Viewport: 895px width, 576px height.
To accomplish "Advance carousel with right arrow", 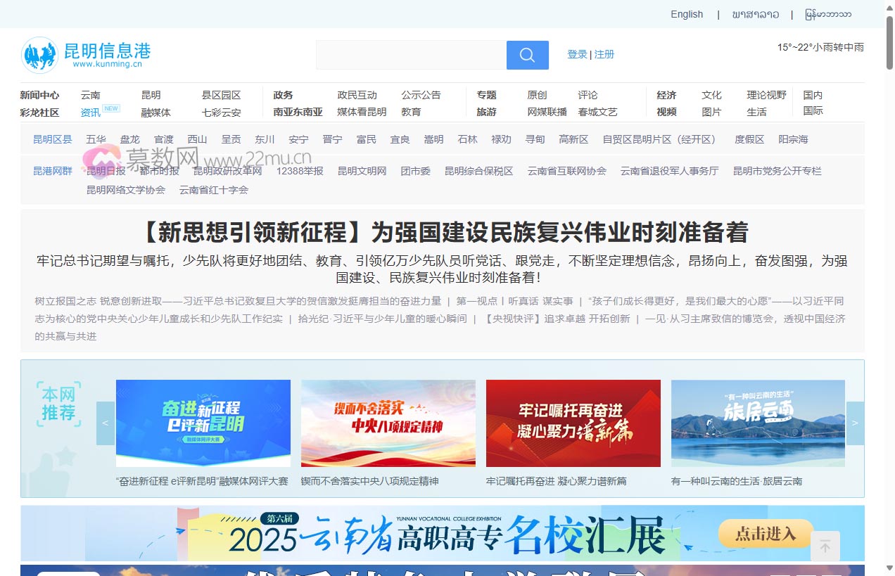I will point(855,423).
